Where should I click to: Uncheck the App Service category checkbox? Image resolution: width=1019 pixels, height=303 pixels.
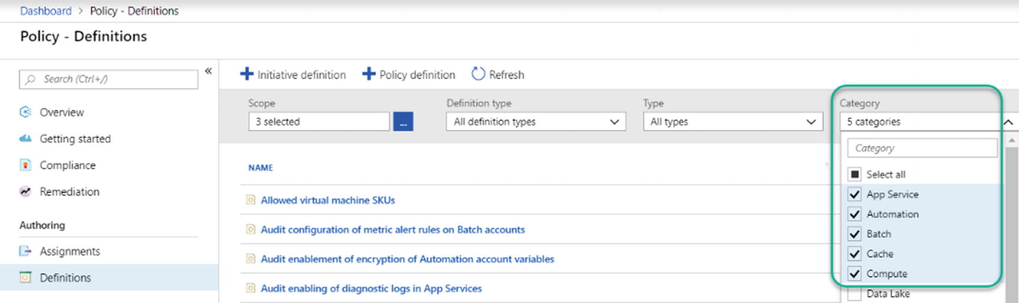pyautogui.click(x=854, y=194)
